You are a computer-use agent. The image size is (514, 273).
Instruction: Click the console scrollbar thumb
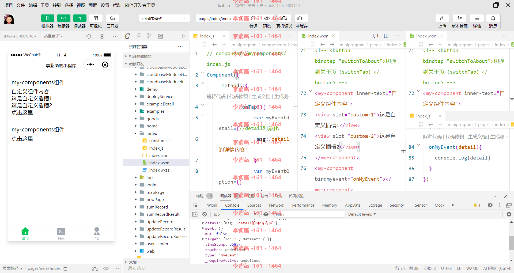point(511,243)
